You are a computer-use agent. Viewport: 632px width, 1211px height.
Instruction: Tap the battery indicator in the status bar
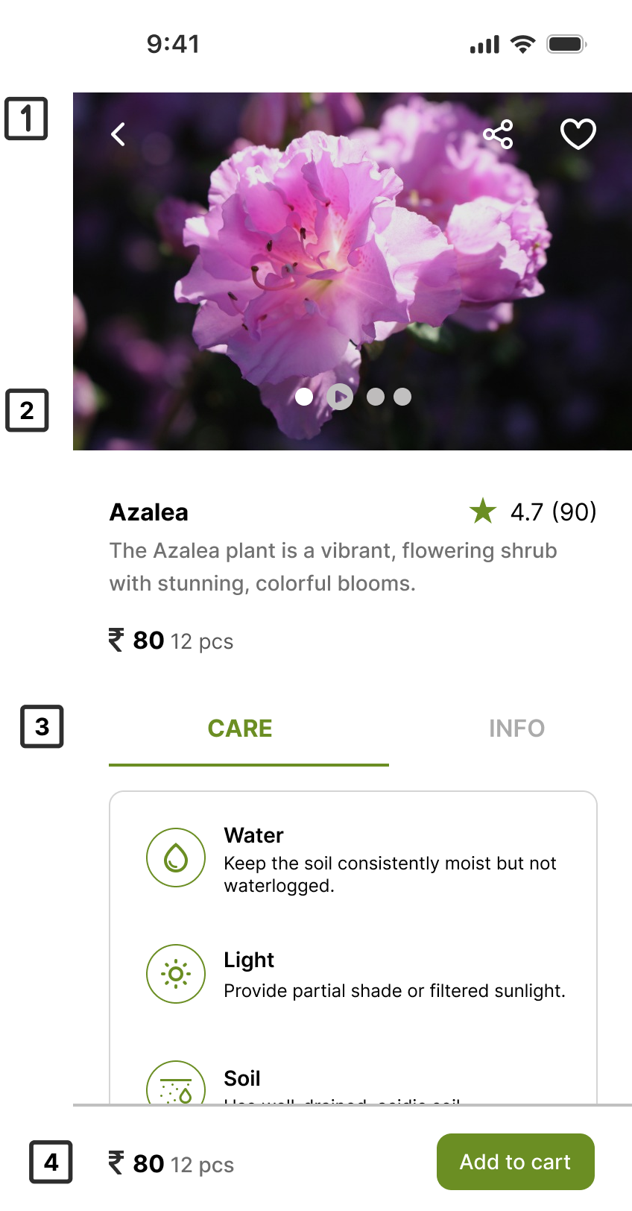[x=566, y=44]
